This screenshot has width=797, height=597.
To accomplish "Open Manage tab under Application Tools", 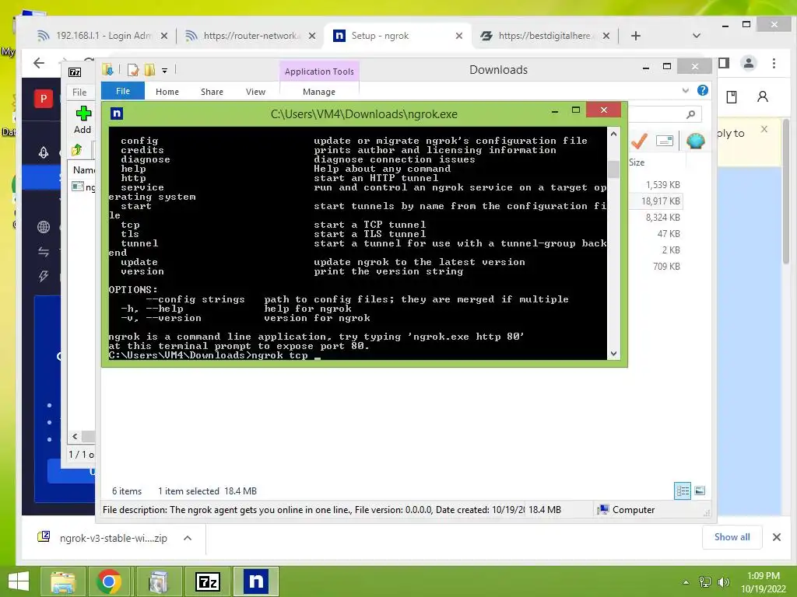I will coord(318,92).
